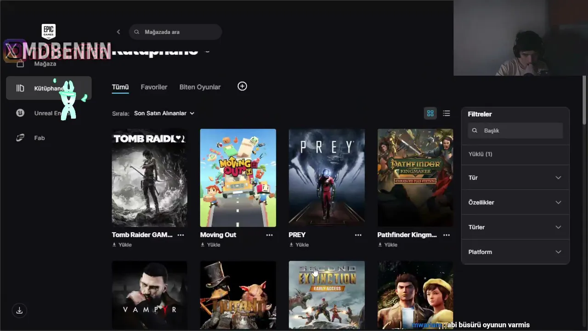Open the sort order dropdown Son Satın Alınanlar
The width and height of the screenshot is (588, 331).
[x=164, y=113]
